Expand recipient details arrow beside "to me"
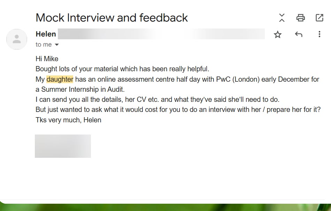This screenshot has height=211, width=331. (57, 45)
